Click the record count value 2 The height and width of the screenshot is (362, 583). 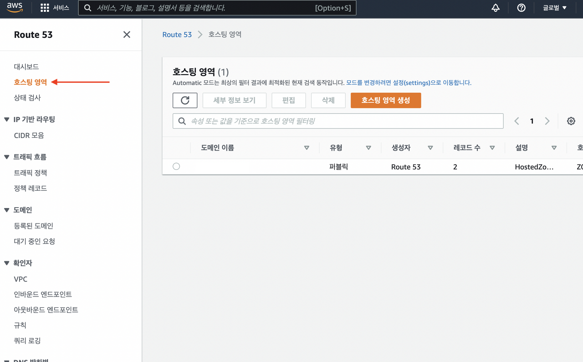pyautogui.click(x=455, y=167)
